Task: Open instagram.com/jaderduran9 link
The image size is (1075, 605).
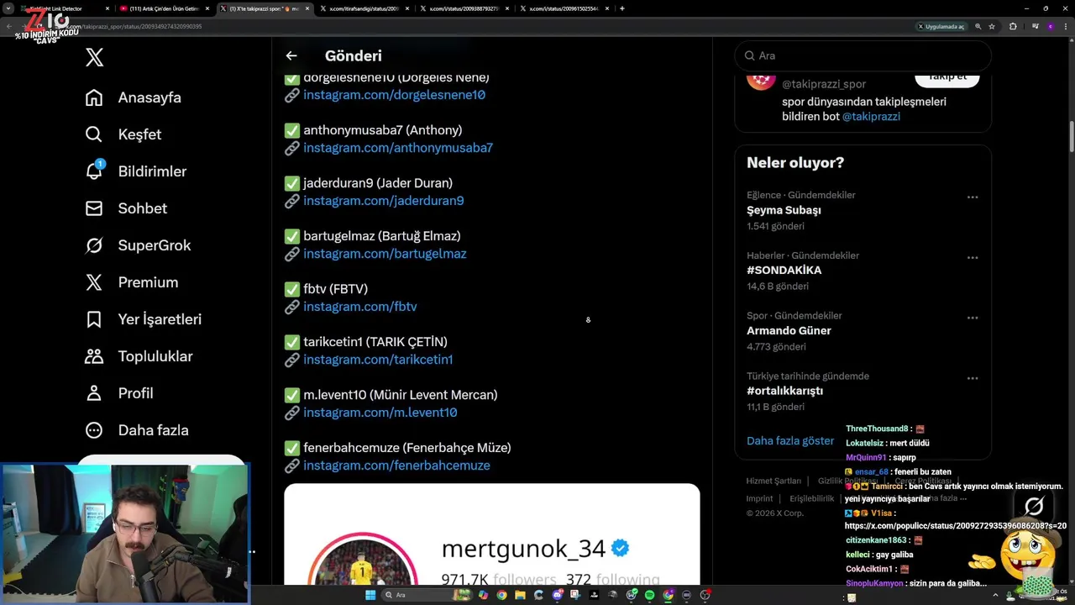Action: pos(384,201)
